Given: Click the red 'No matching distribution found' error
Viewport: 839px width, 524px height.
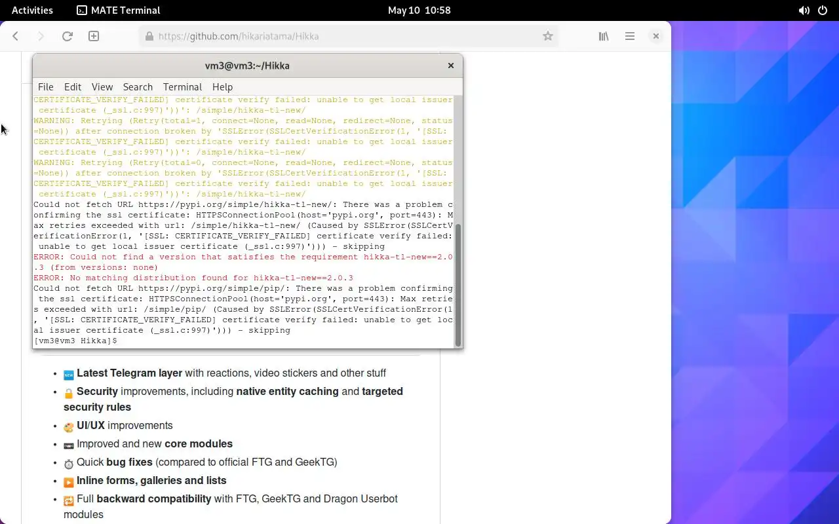Looking at the screenshot, I should pos(193,278).
